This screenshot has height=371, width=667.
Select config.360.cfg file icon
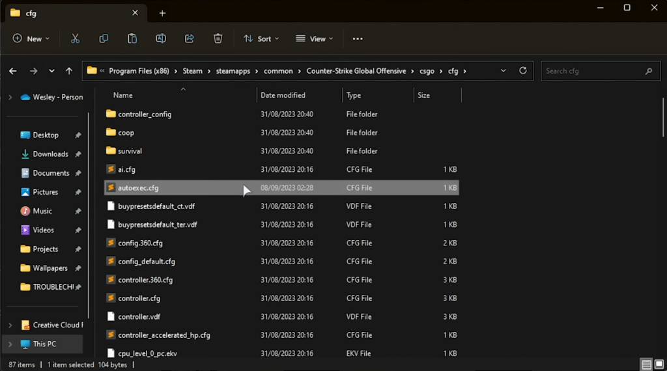(111, 243)
